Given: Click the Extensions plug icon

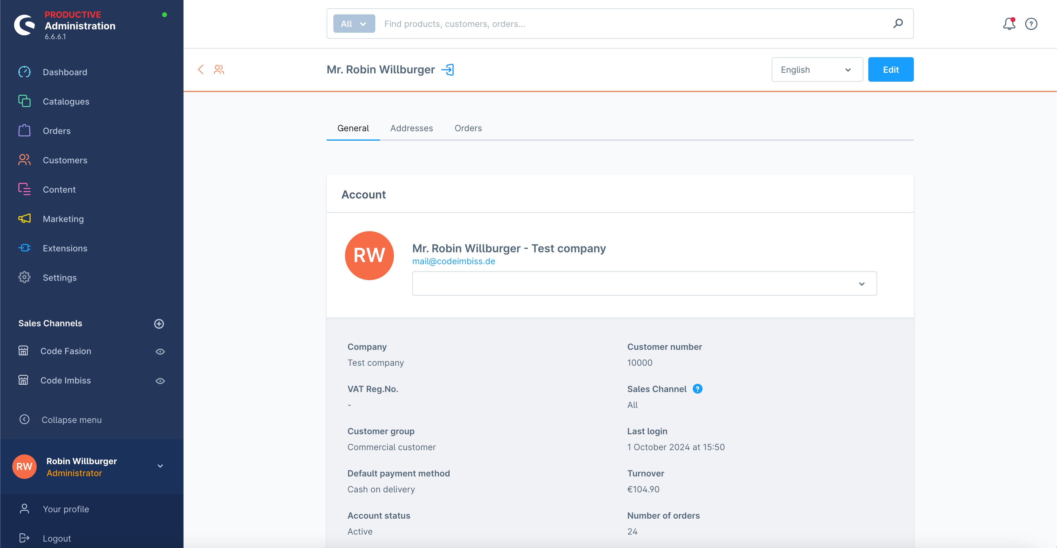Looking at the screenshot, I should [x=24, y=248].
